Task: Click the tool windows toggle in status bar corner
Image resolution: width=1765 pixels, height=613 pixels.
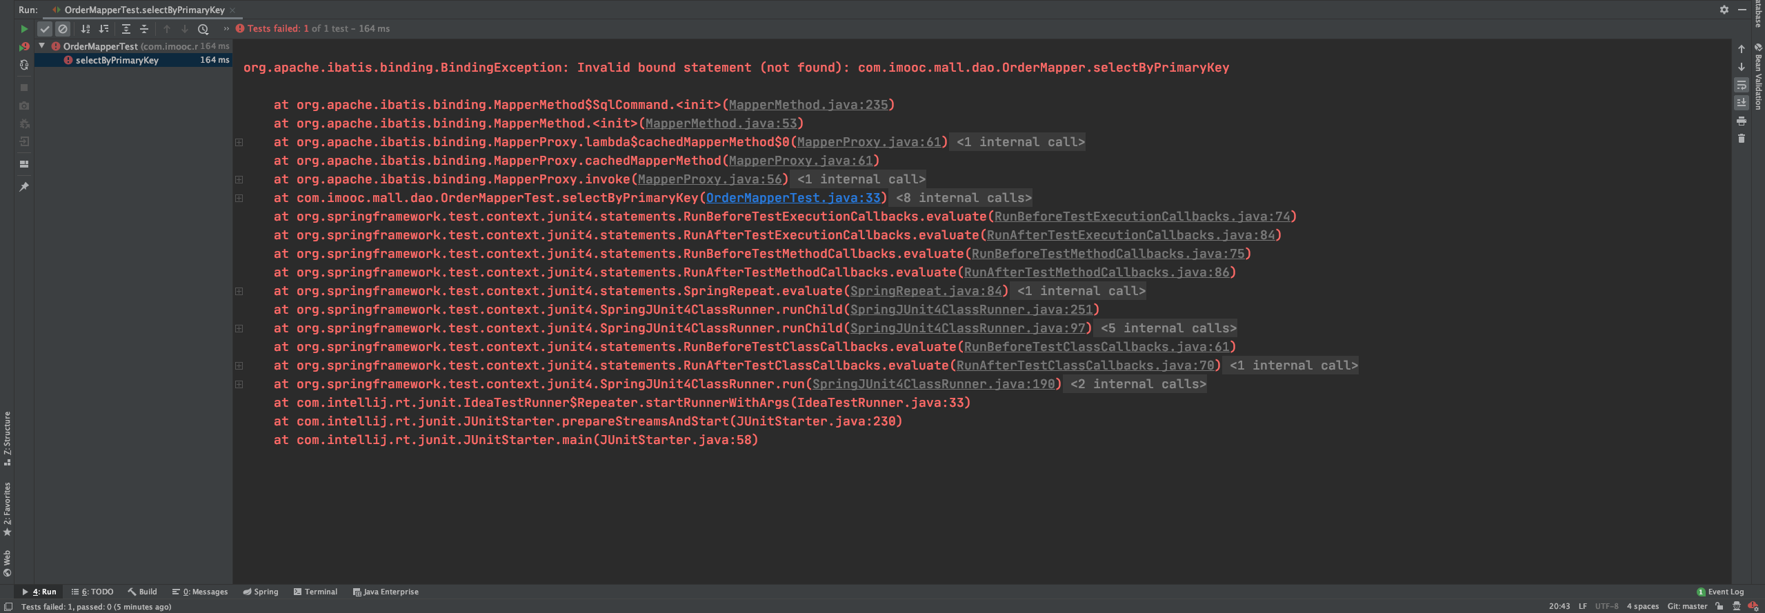Action: point(8,607)
